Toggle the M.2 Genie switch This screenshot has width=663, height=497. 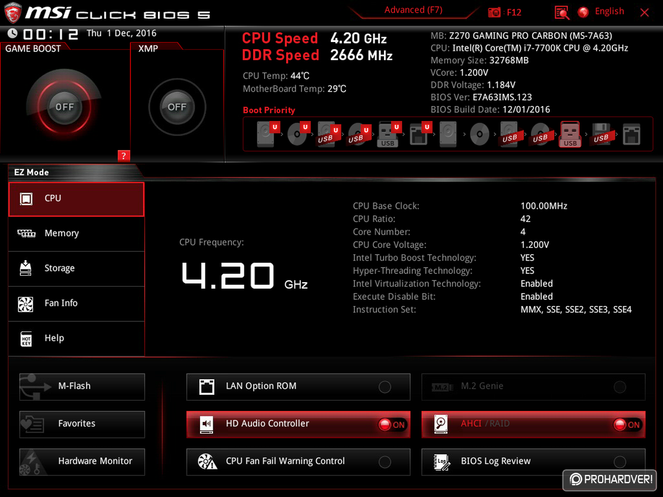coord(620,387)
